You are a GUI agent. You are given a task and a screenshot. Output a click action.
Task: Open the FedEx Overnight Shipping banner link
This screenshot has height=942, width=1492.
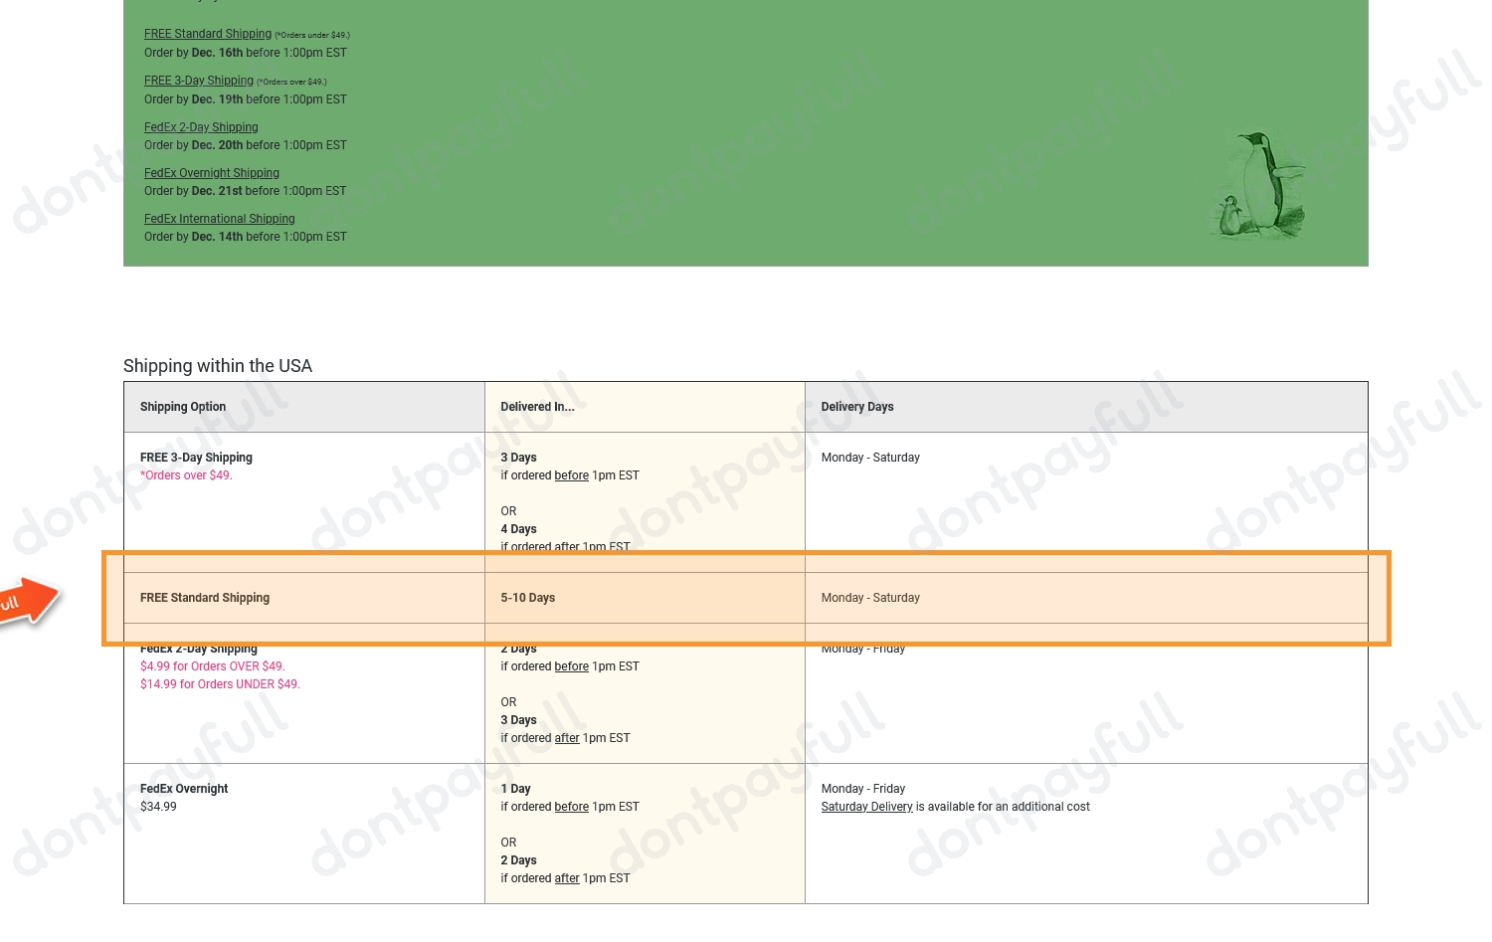[211, 173]
